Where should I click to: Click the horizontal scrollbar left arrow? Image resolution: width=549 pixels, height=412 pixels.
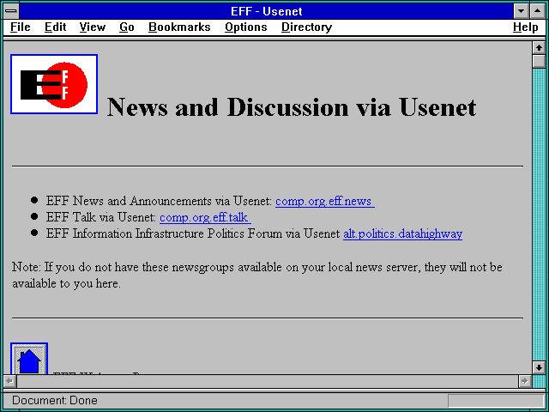[x=9, y=381]
